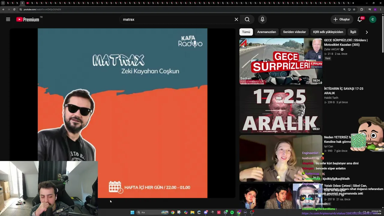This screenshot has height=216, width=384.
Task: Open the YouTube account avatar menu
Action: pos(373,19)
